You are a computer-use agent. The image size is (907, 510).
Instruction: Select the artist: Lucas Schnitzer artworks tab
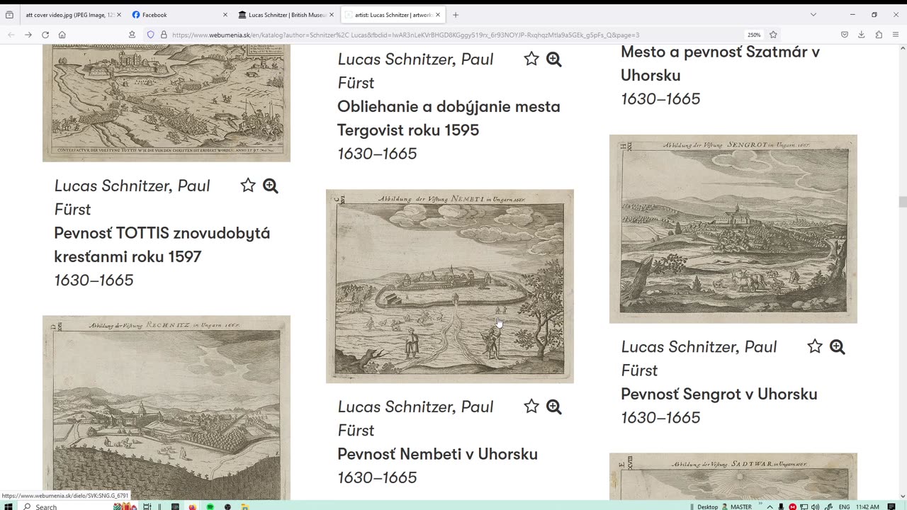click(393, 14)
